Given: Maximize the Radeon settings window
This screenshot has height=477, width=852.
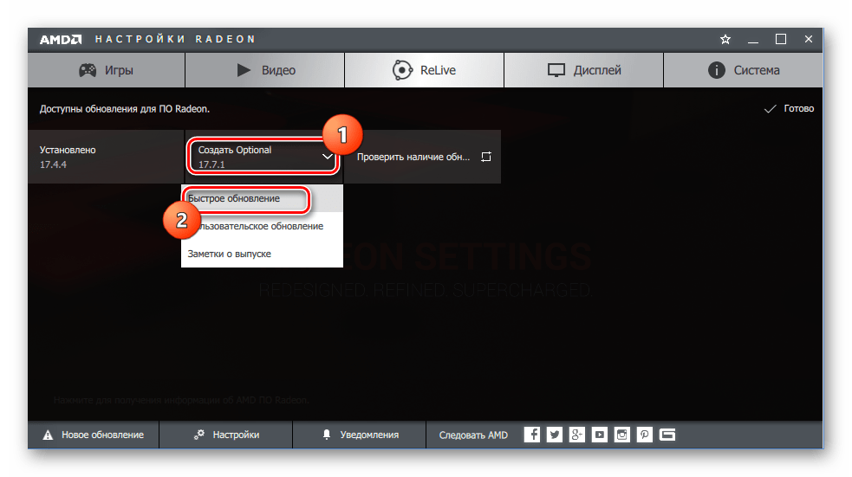Looking at the screenshot, I should pos(781,39).
